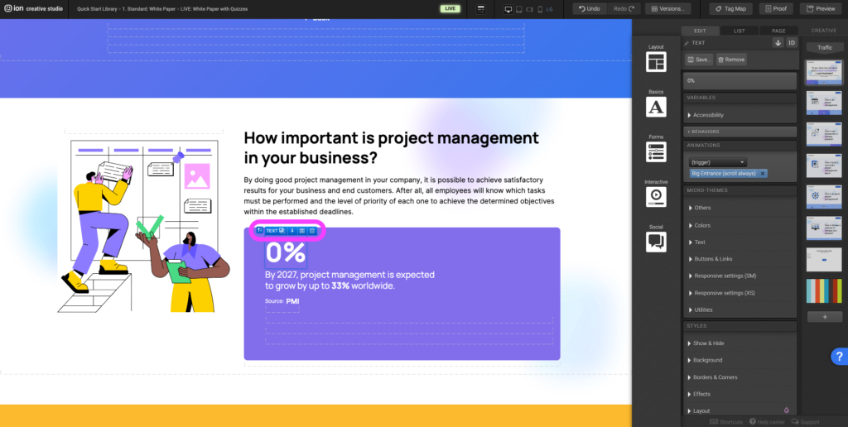Select the Forms elements icon

(656, 151)
